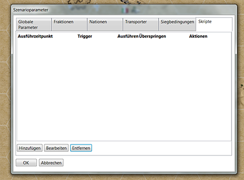Click inside the empty scripts list
This screenshot has width=244, height=180.
124,89
